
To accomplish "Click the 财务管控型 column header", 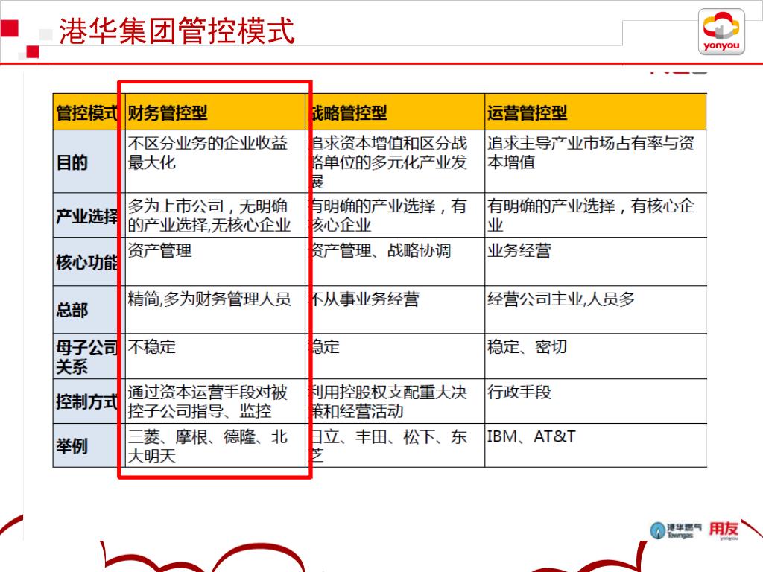I will coord(215,112).
